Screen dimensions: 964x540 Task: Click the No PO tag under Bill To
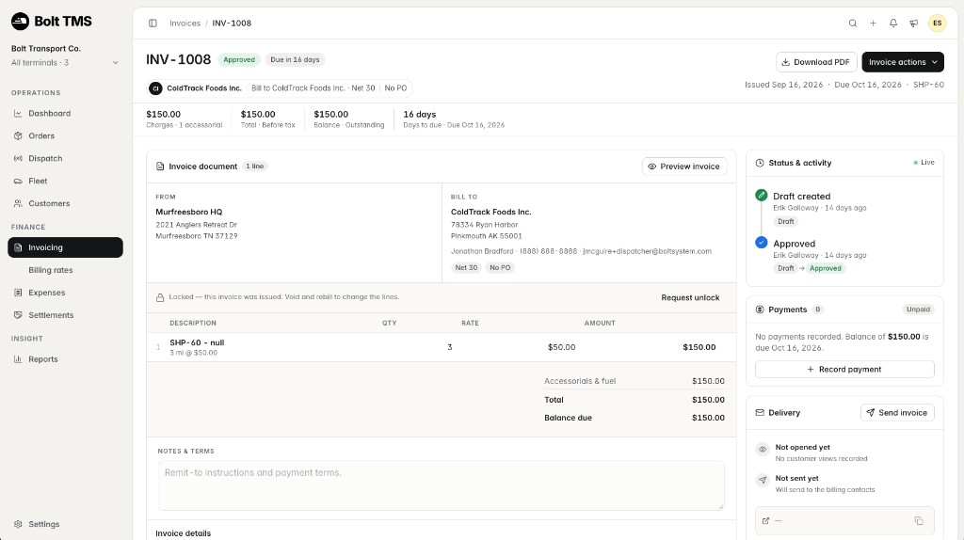[x=500, y=268]
